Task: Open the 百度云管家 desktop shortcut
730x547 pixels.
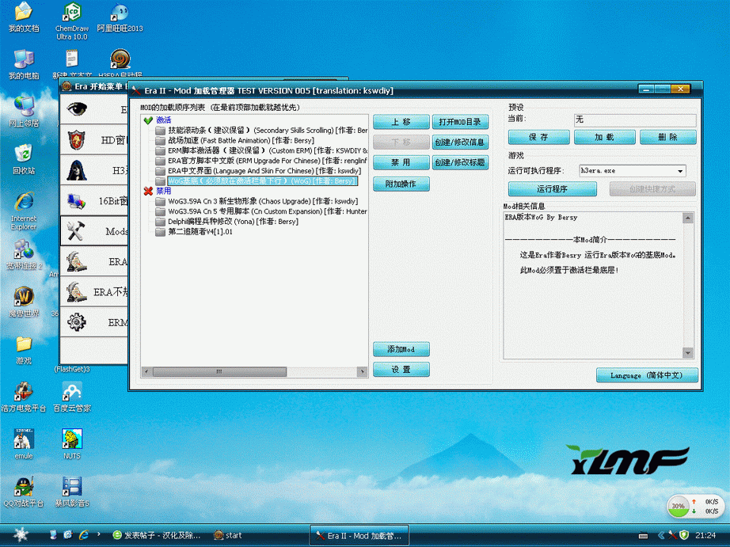Action: [72, 397]
